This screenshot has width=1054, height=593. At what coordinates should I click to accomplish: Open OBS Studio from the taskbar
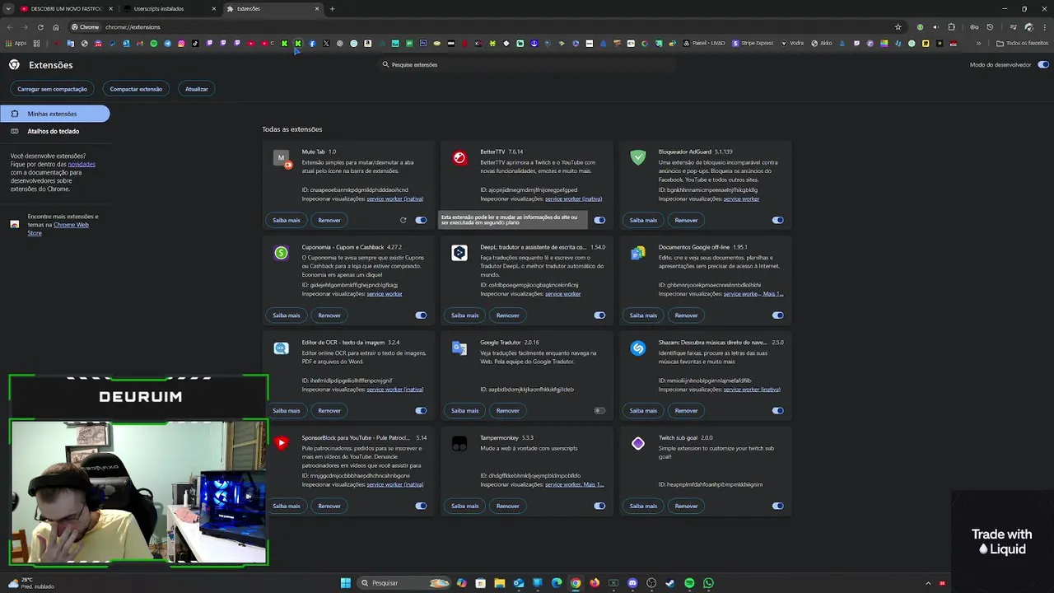tap(651, 583)
